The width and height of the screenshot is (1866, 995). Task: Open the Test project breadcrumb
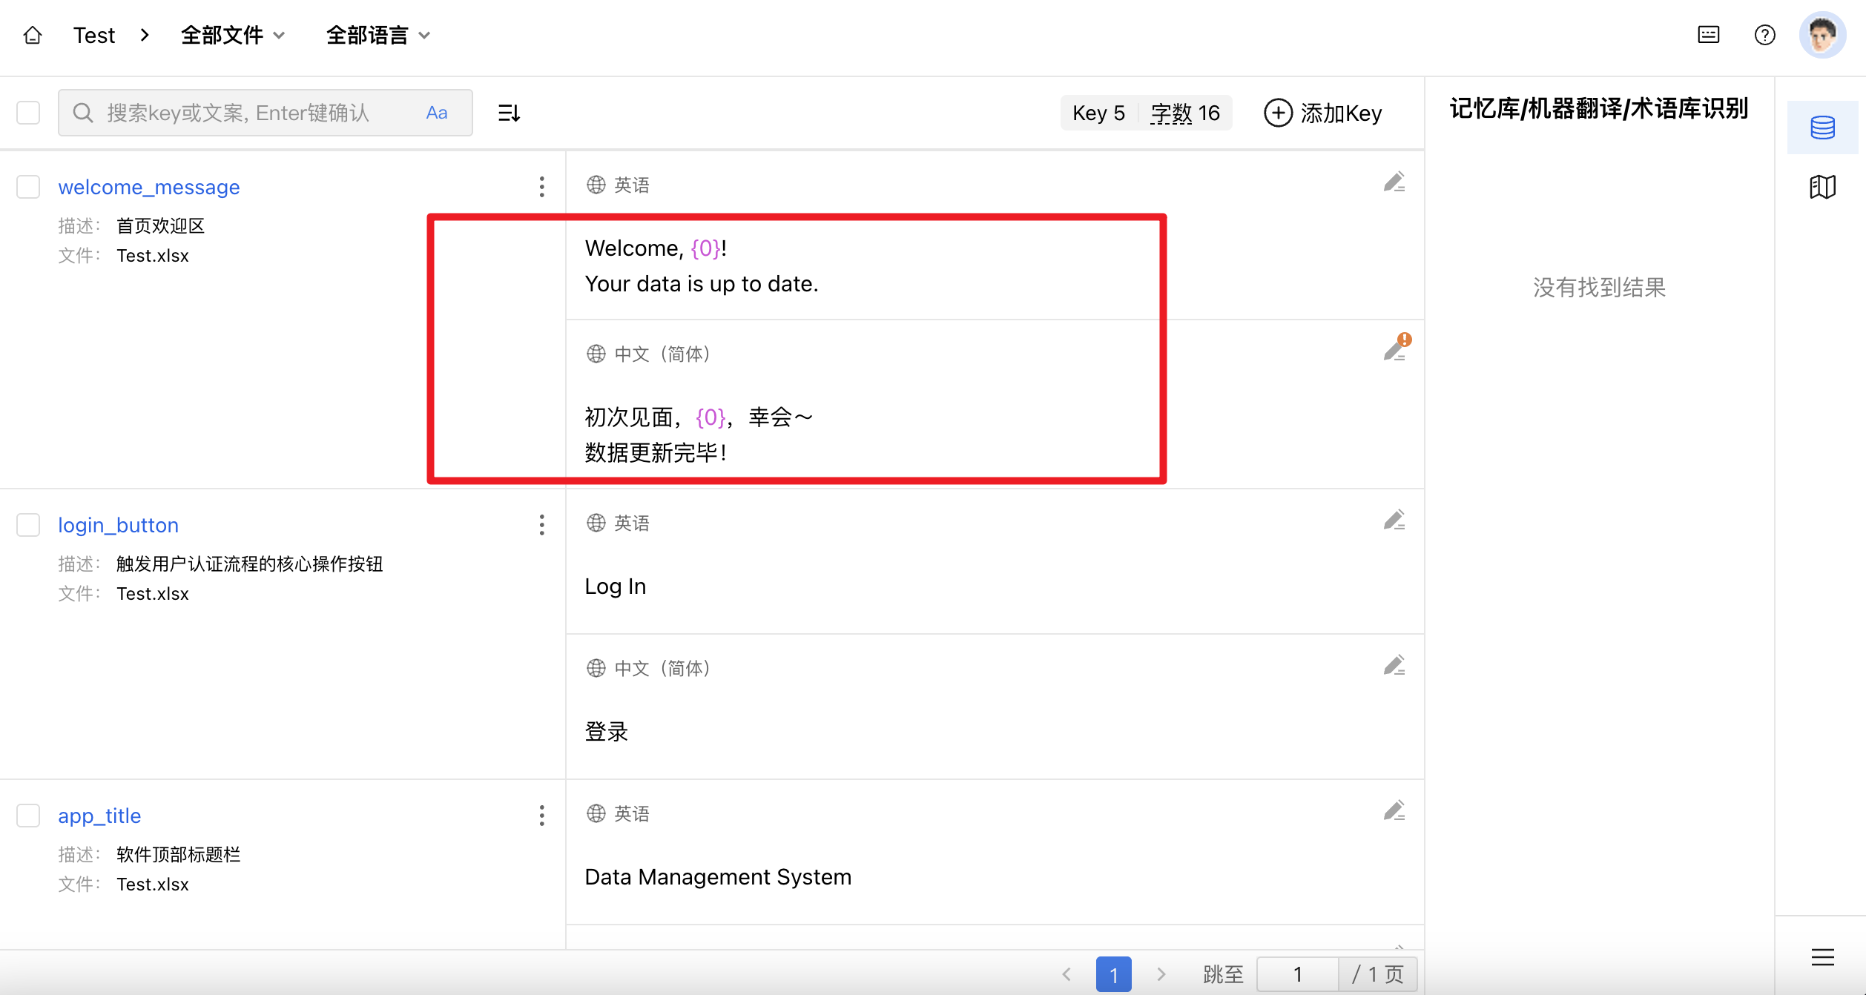[x=94, y=35]
